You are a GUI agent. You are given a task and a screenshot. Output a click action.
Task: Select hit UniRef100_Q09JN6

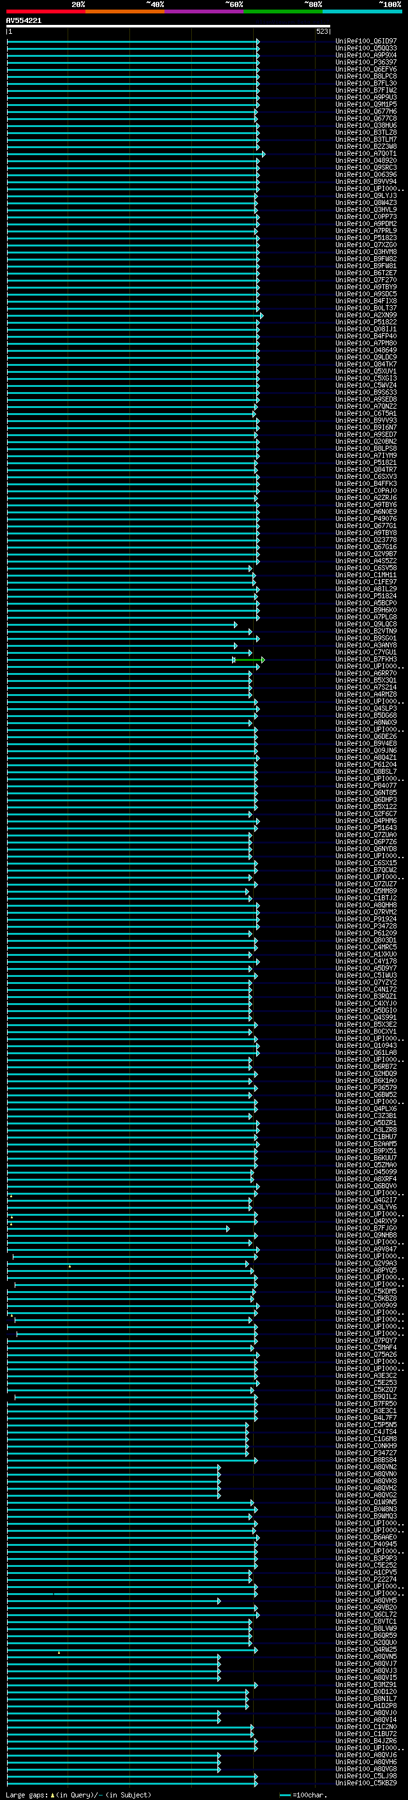point(366,750)
